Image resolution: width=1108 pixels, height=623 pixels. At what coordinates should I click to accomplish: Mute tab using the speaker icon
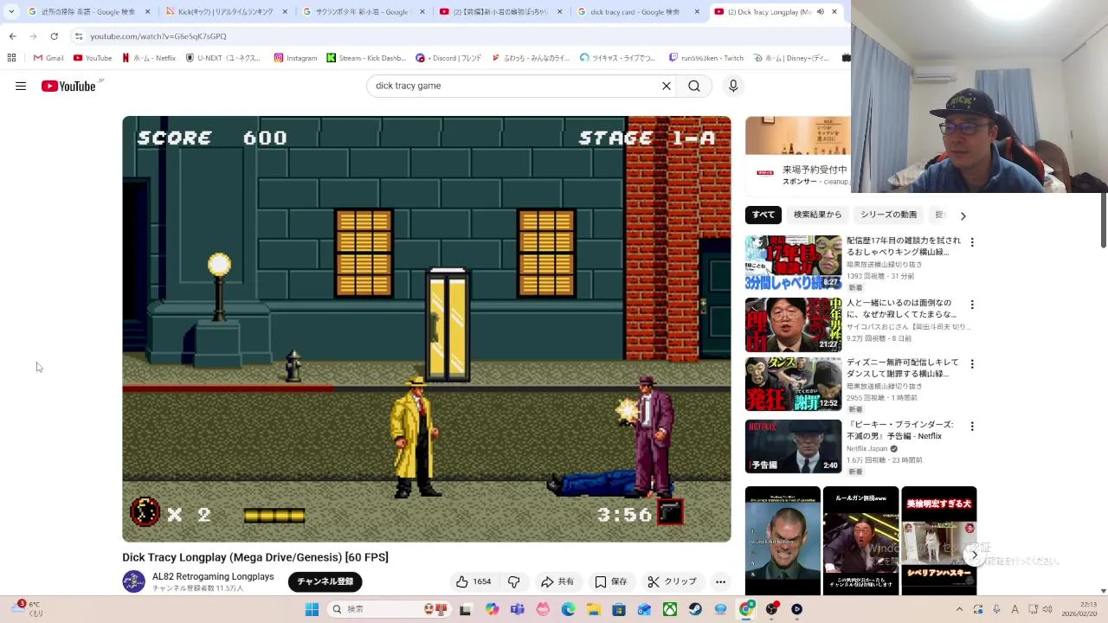[820, 12]
